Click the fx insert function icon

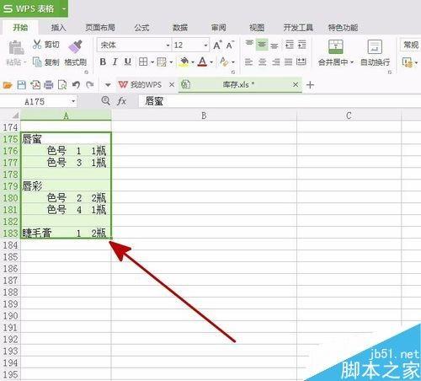click(x=121, y=100)
